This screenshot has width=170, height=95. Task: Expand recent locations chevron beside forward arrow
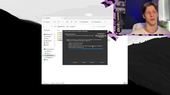(x=49, y=27)
